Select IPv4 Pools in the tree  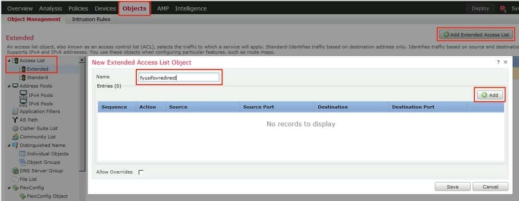click(41, 95)
